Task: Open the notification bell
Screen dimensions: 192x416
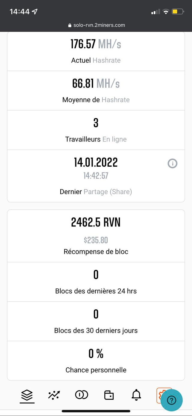Action: coord(136,395)
